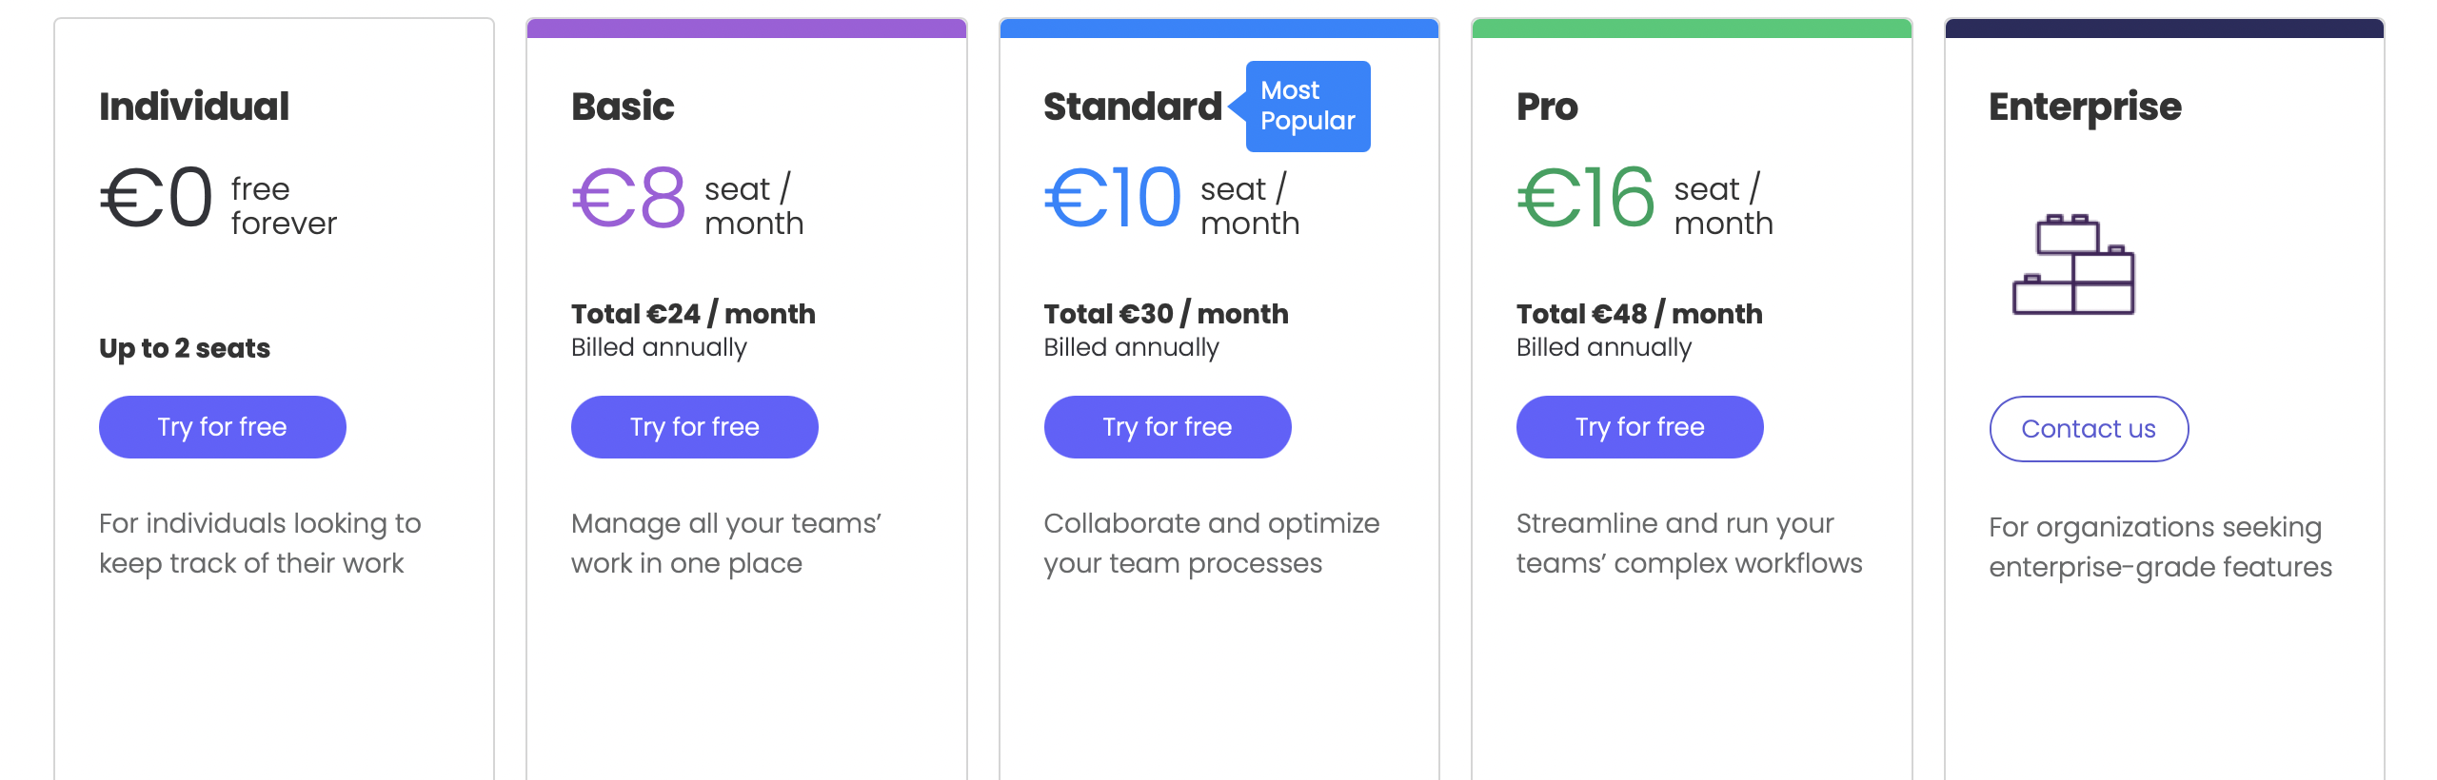Click the €16 price in Pro
Image resolution: width=2437 pixels, height=780 pixels.
tap(1586, 198)
